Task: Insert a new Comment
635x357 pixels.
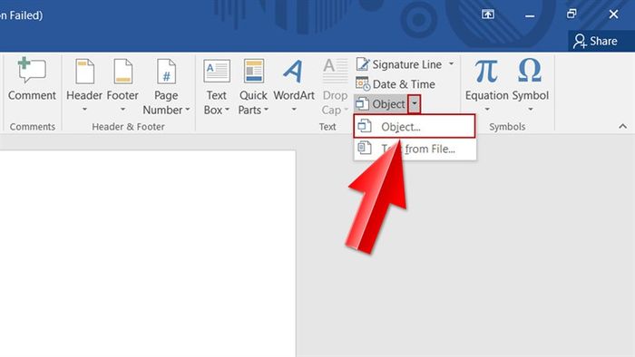Action: (x=32, y=80)
